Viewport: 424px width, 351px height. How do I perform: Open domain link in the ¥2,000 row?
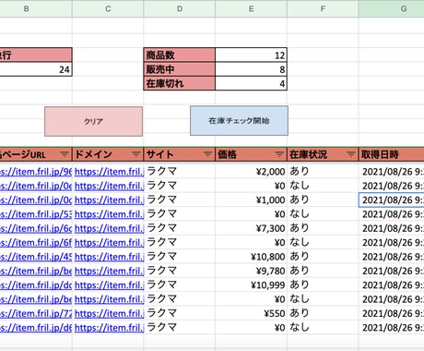[x=109, y=172]
